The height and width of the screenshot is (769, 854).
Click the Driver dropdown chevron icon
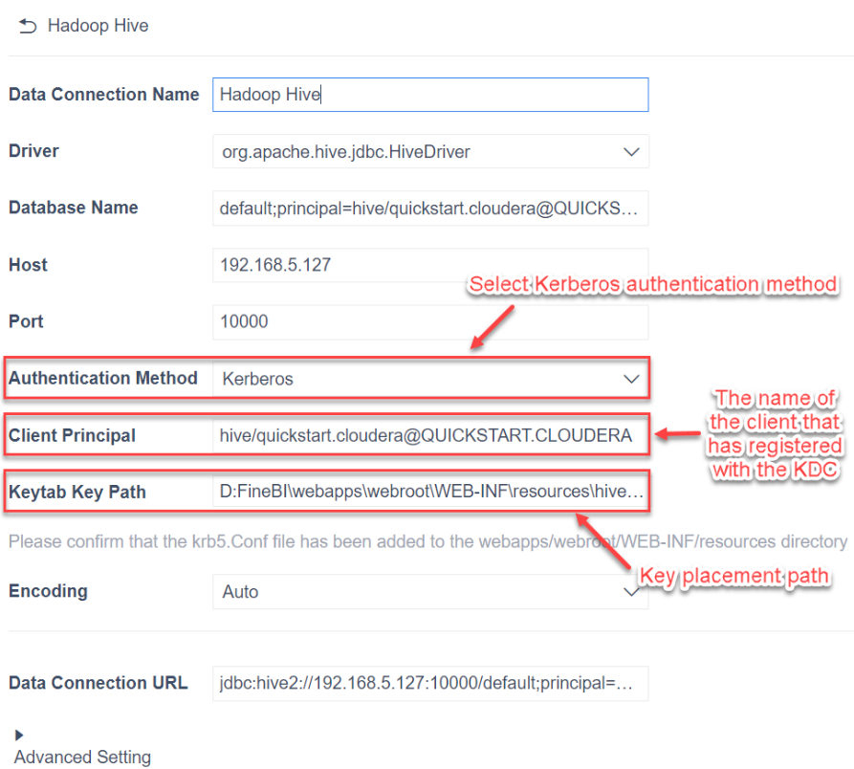tap(631, 151)
